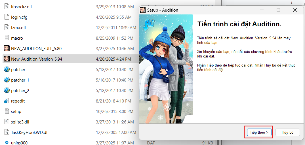Viewport: 305px width, 145px height.
Task: Minimize the Setup - Audition window
Action: [261, 10]
